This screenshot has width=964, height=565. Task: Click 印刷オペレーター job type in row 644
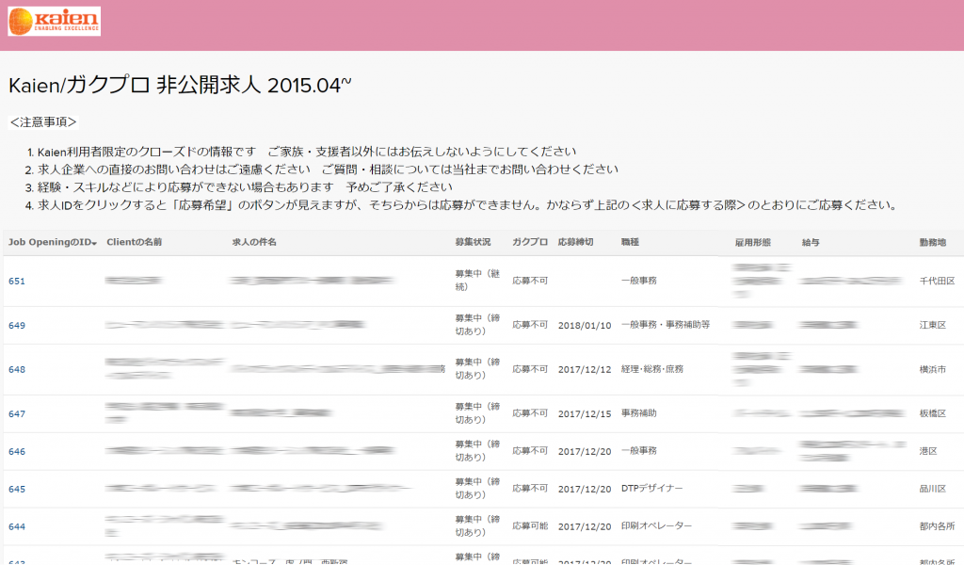656,525
